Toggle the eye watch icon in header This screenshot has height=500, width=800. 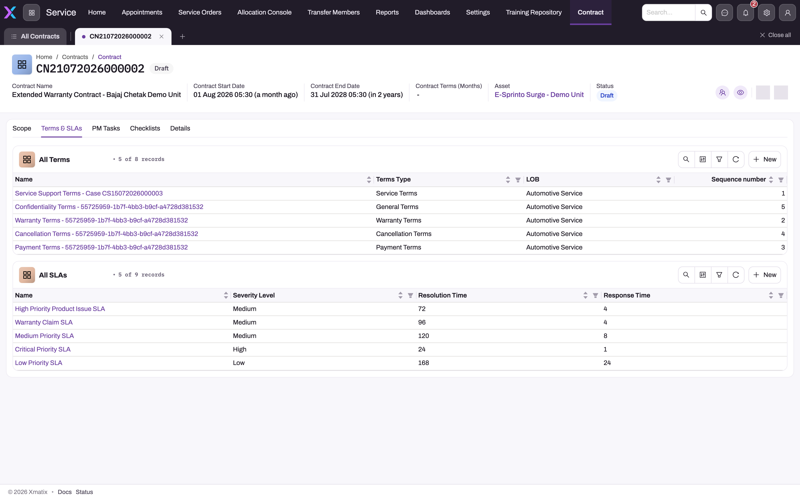click(x=740, y=92)
